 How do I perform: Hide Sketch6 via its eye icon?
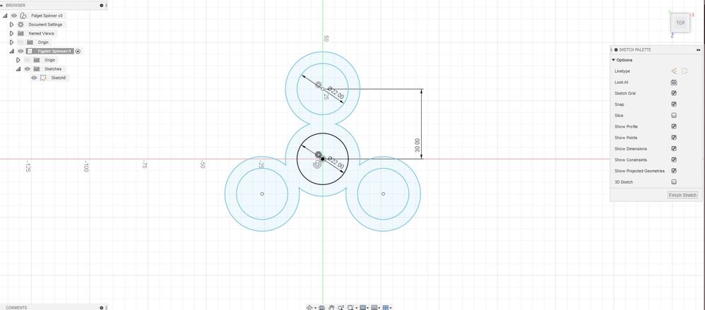[34, 78]
